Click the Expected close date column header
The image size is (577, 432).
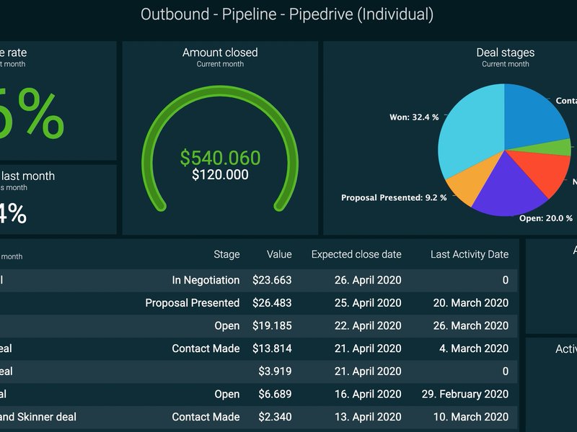[x=356, y=254]
